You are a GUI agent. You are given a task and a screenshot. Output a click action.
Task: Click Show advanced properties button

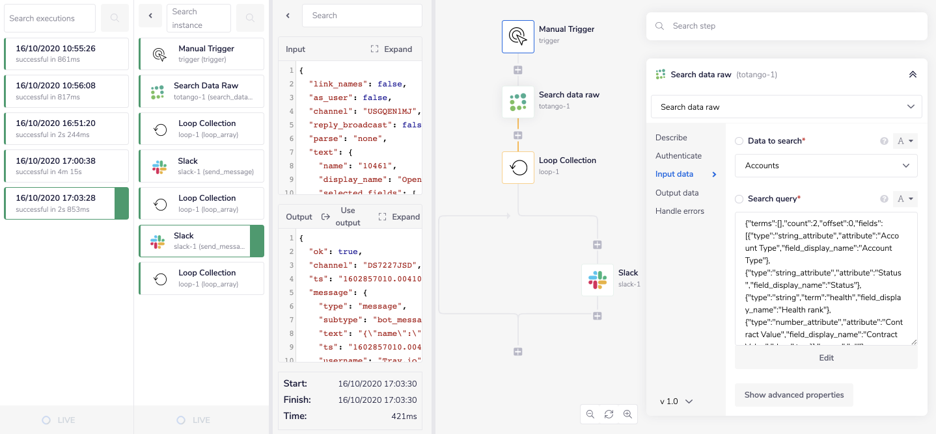793,395
